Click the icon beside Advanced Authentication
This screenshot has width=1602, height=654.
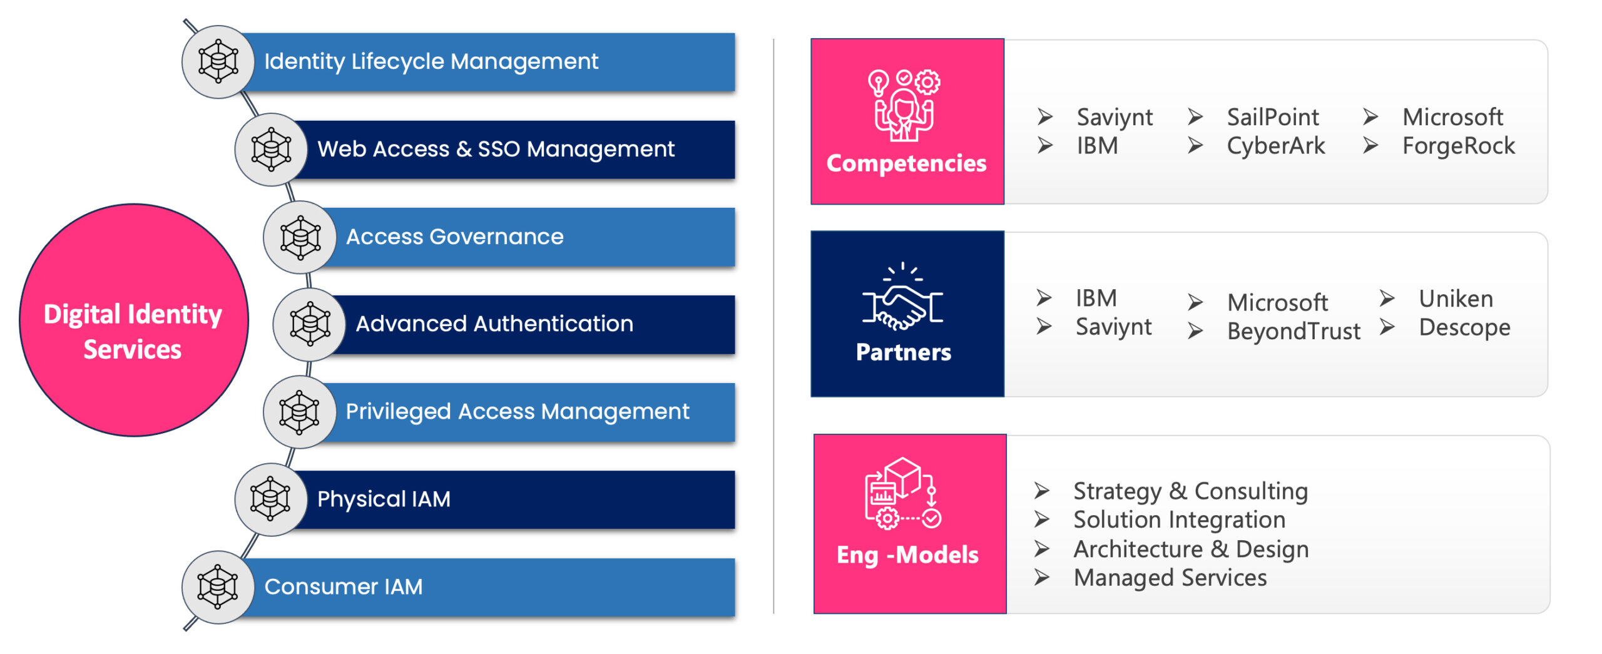coord(309,324)
